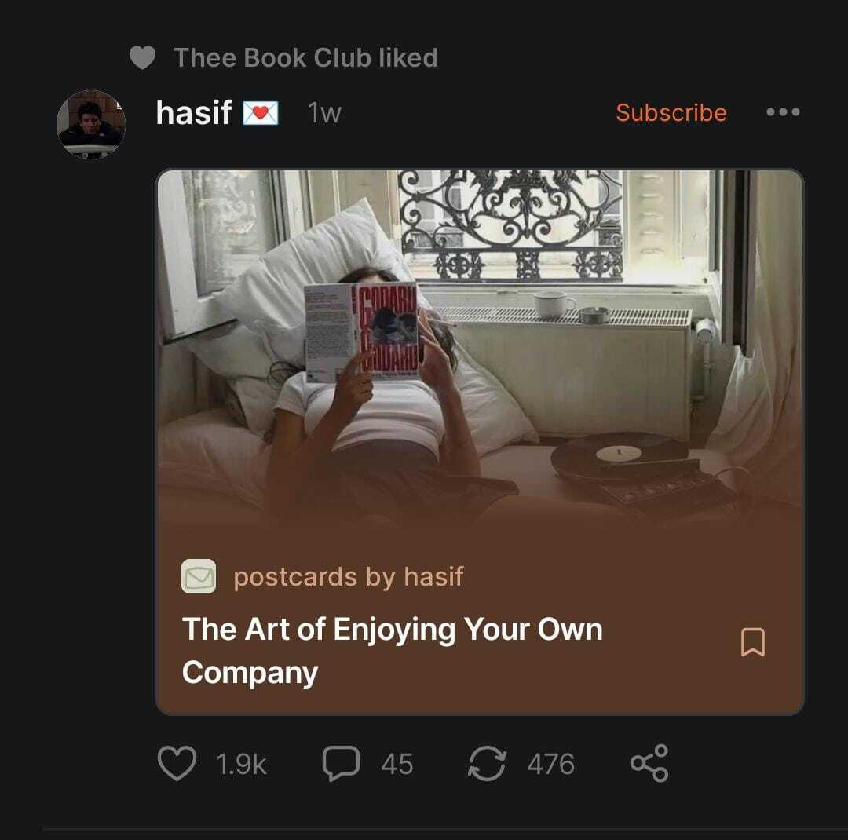Restack the post using the circular arrows icon
The height and width of the screenshot is (840, 848).
click(487, 763)
